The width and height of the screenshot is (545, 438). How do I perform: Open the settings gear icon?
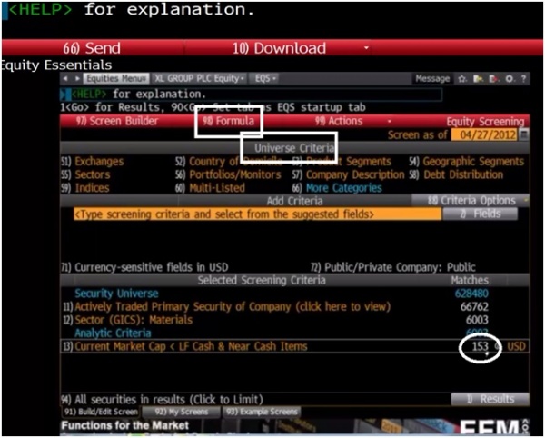(x=510, y=79)
